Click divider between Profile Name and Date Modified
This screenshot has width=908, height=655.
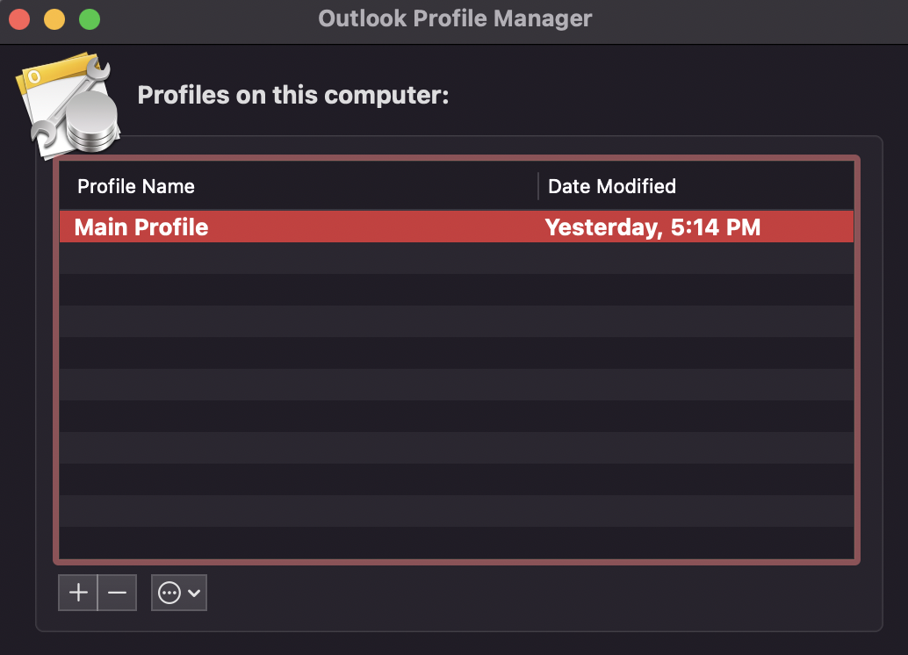pos(538,186)
